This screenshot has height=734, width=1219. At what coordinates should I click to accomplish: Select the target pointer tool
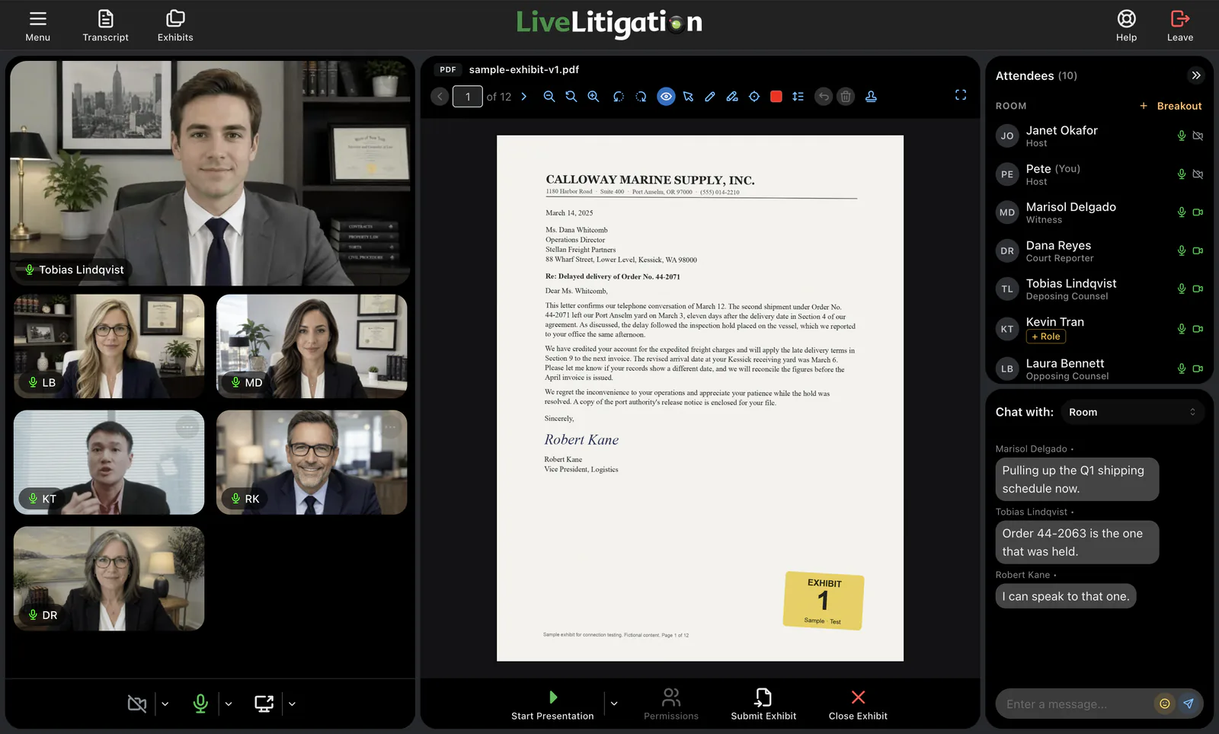[754, 97]
